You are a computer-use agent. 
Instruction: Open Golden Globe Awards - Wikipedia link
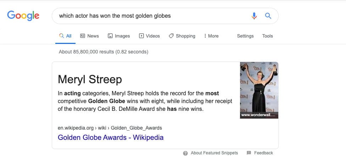111,137
